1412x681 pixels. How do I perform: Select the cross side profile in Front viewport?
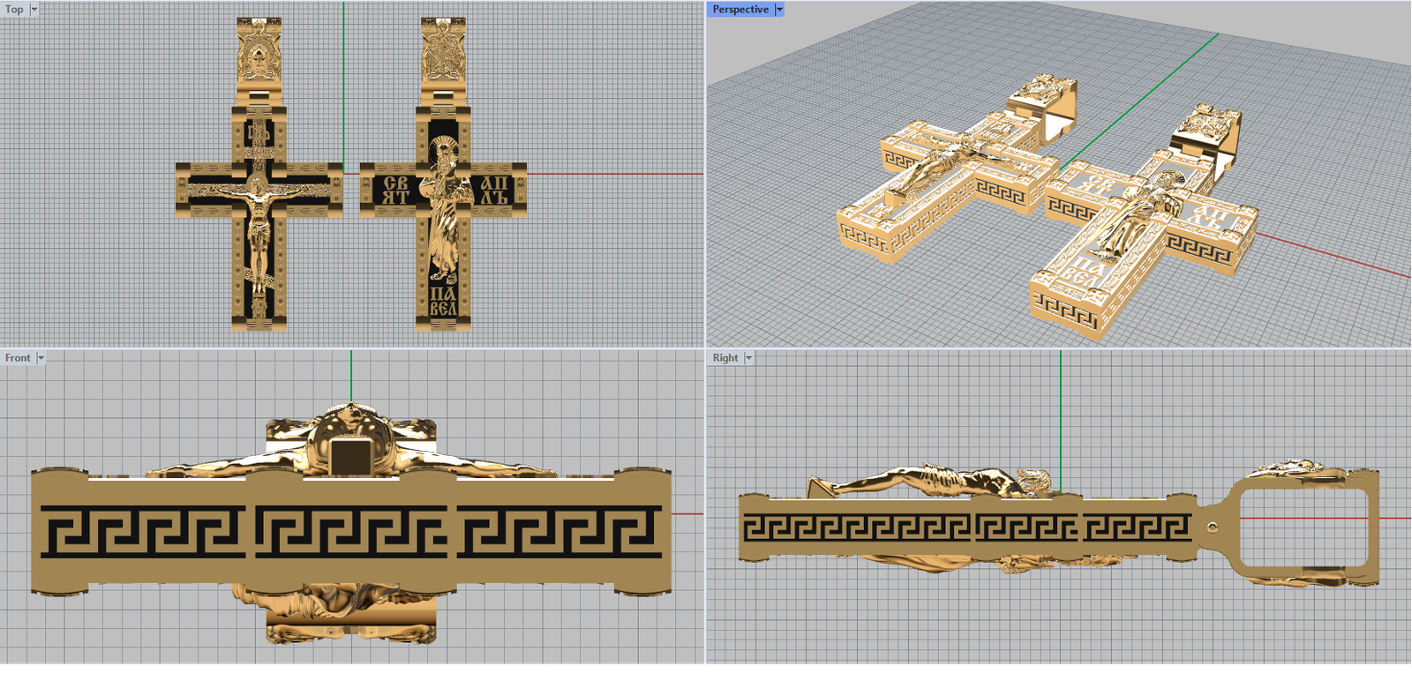351,523
